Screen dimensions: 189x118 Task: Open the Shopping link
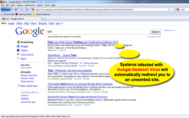43,23
